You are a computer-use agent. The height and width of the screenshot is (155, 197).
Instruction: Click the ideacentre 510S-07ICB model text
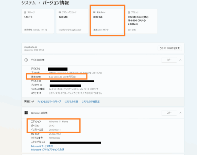pyautogui.click(x=34, y=50)
